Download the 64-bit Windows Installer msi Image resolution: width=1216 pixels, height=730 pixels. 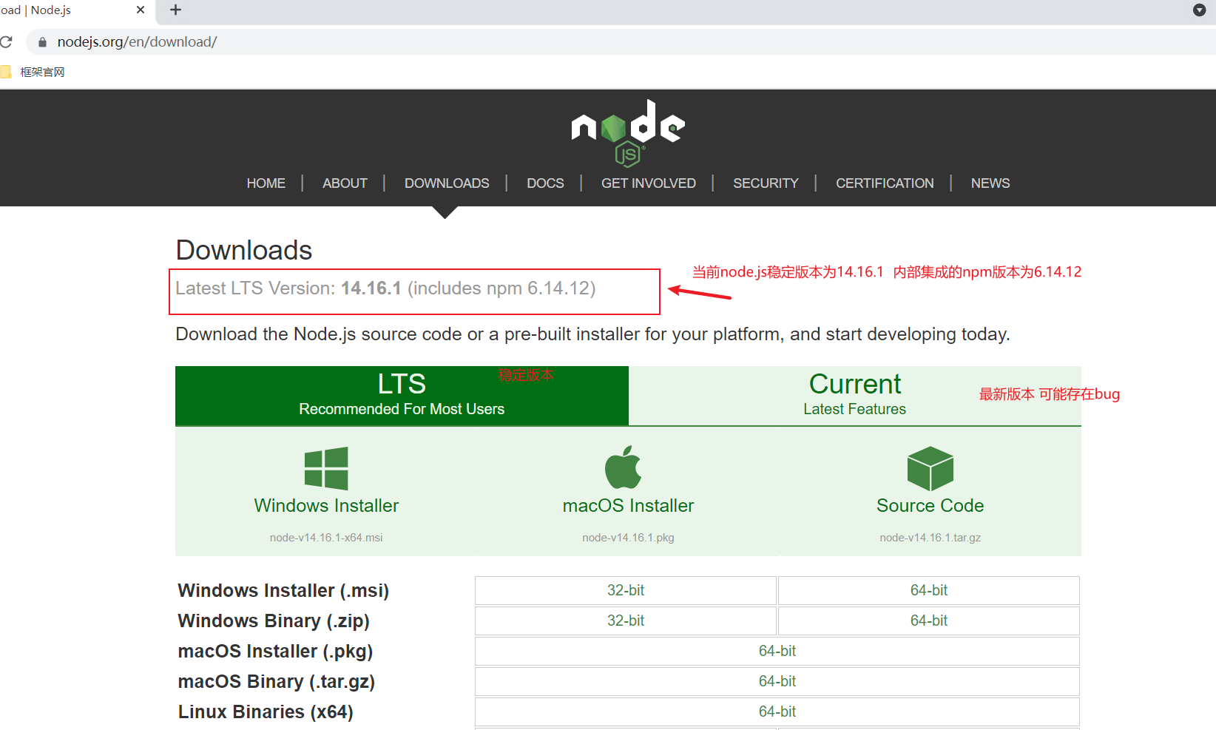pos(928,590)
